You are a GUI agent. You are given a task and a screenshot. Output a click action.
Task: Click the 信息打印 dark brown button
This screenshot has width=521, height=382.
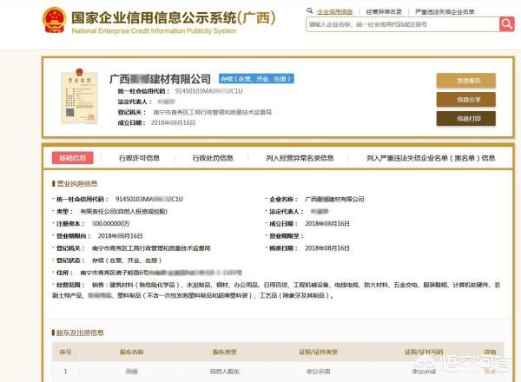(465, 118)
